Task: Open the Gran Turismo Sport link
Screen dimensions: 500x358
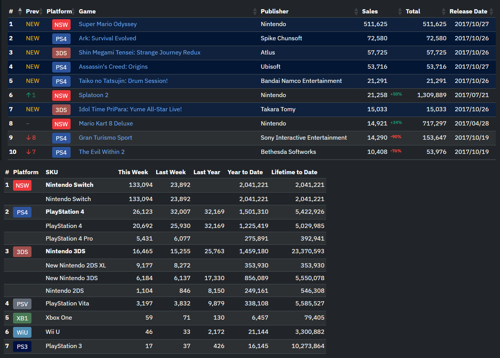Action: [x=106, y=138]
